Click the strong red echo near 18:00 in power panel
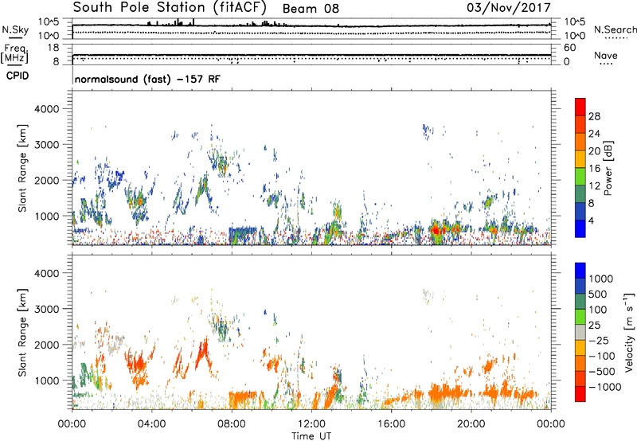The width and height of the screenshot is (637, 441). (x=436, y=231)
